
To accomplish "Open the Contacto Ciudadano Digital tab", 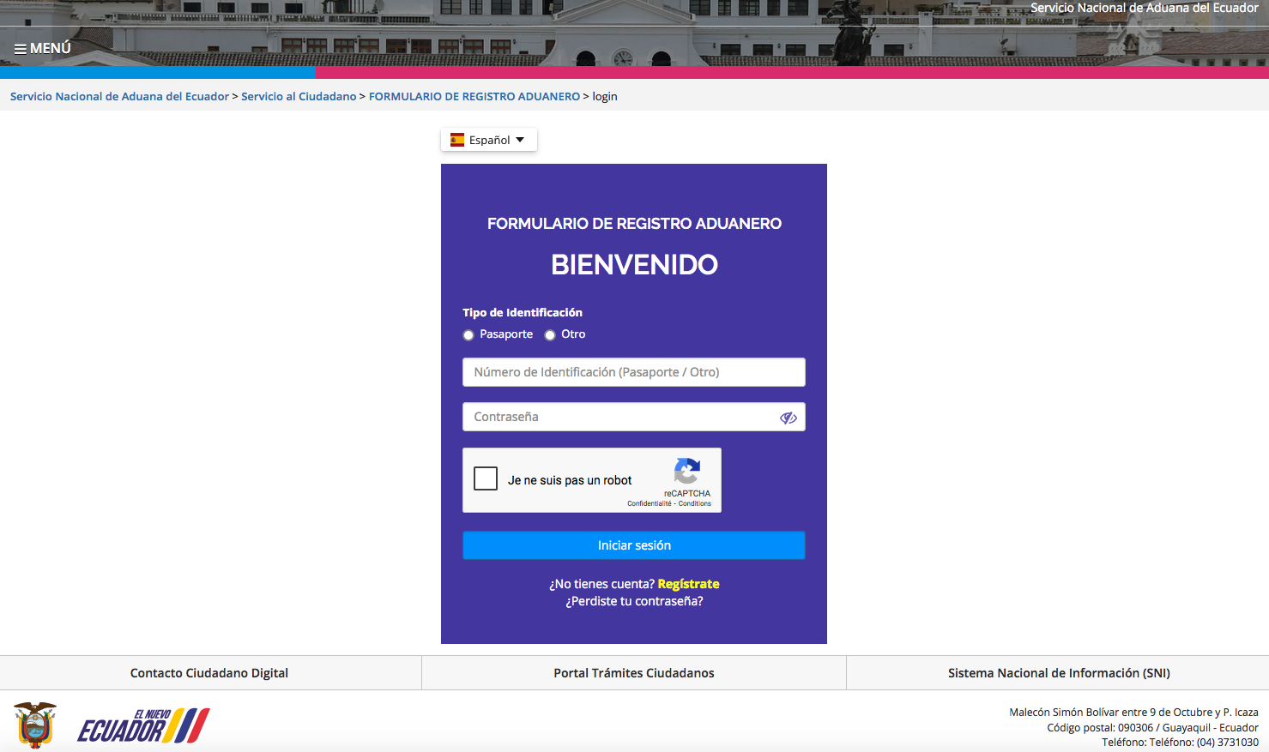I will tap(209, 673).
